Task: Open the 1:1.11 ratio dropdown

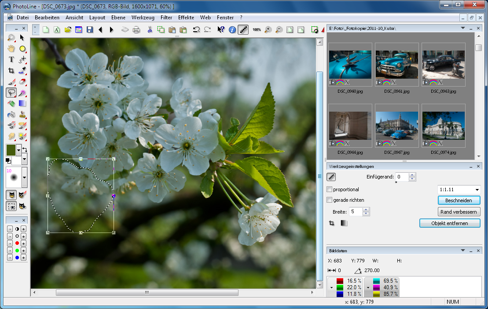Action: tap(477, 189)
